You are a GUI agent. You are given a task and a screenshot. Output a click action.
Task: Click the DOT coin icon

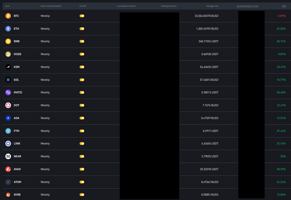[x=8, y=105]
